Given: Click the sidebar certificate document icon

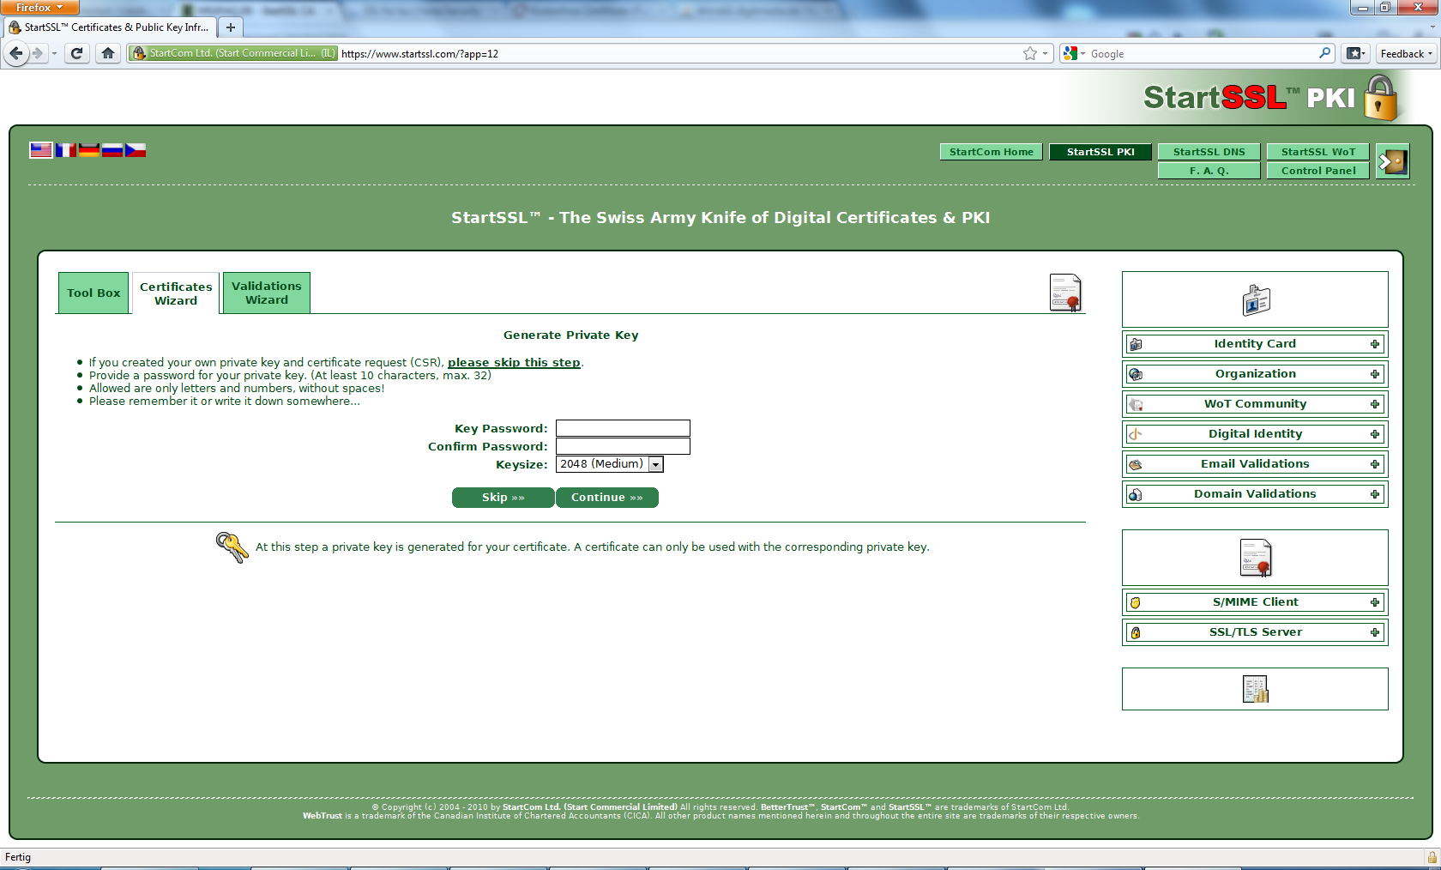Looking at the screenshot, I should click(x=1256, y=558).
